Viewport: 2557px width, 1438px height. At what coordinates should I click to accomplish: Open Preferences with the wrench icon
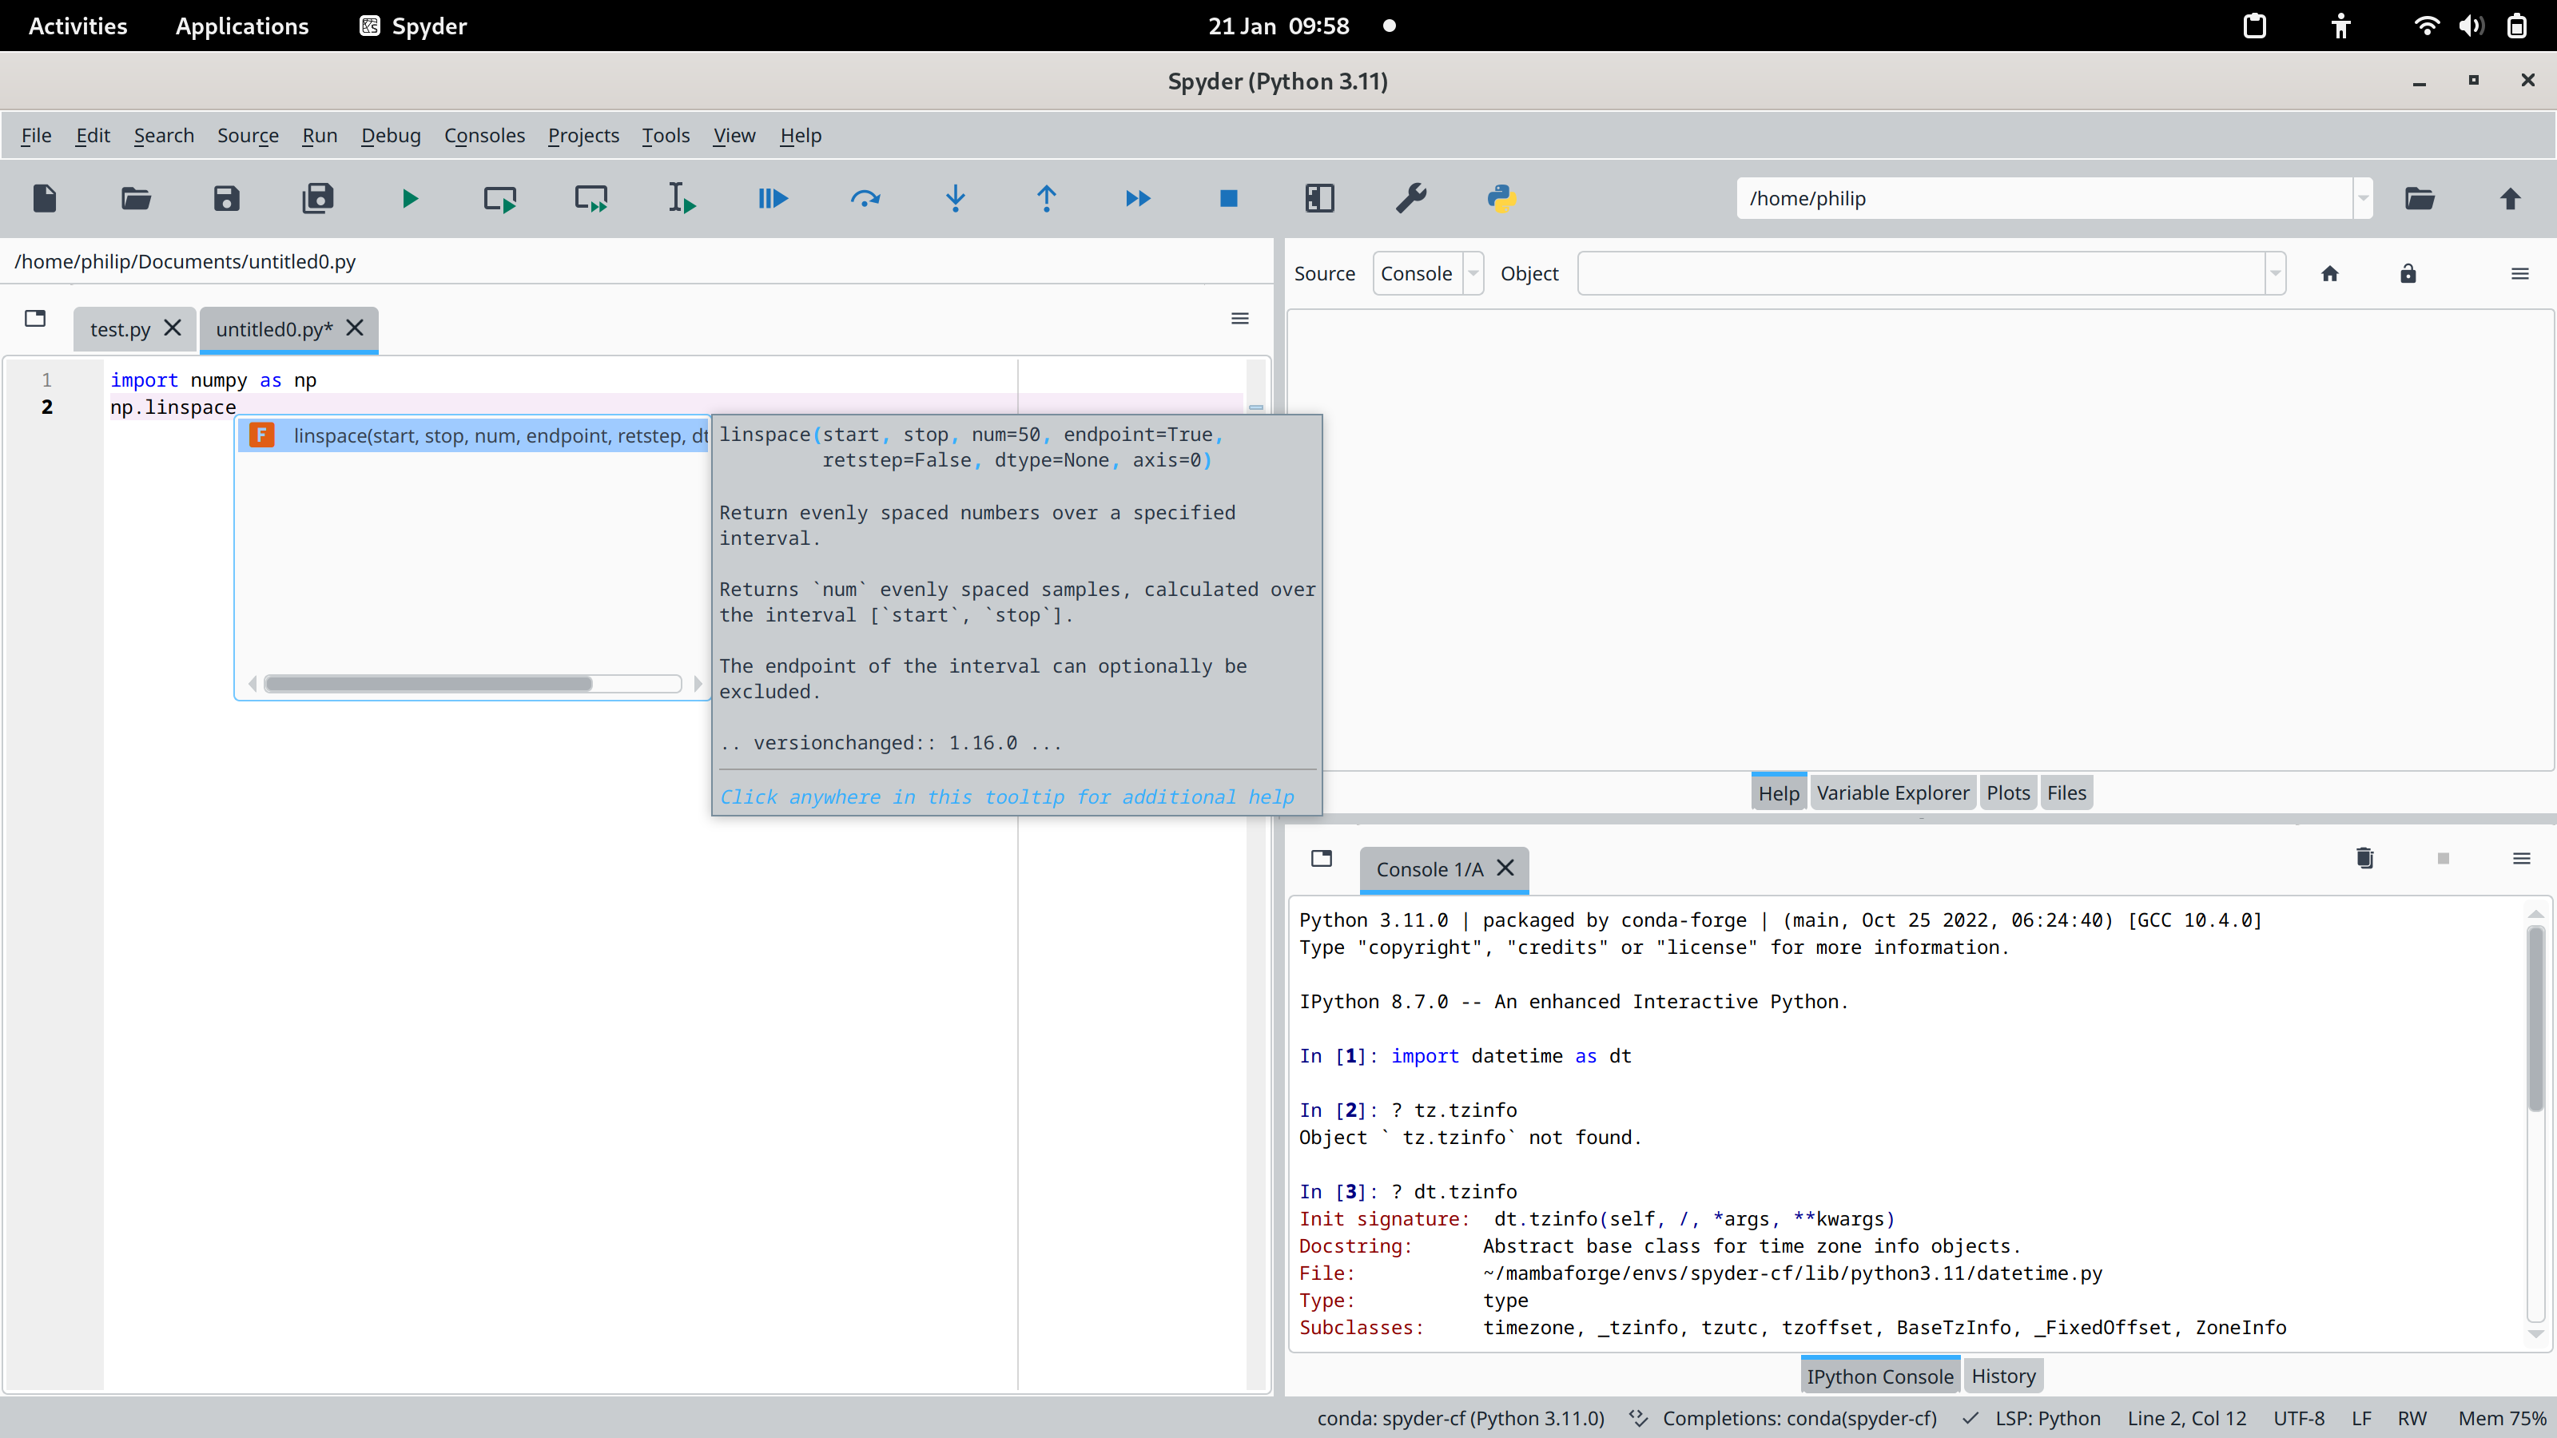1410,198
